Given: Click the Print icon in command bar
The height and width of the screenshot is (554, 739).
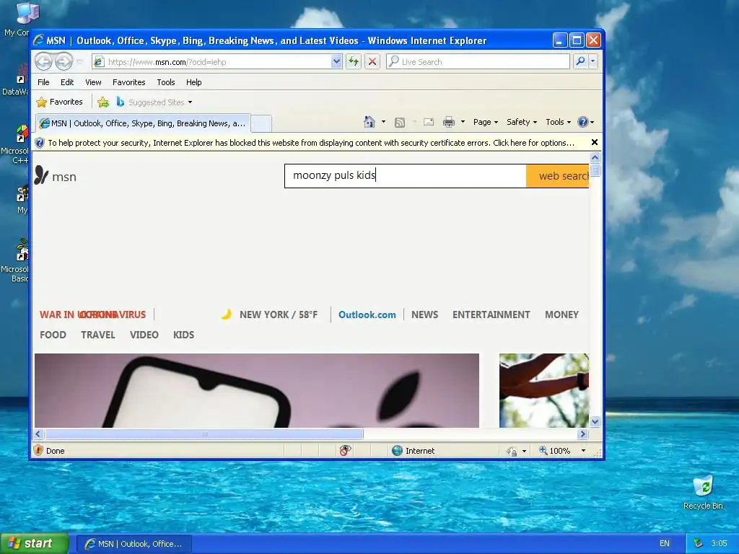Looking at the screenshot, I should tap(449, 122).
